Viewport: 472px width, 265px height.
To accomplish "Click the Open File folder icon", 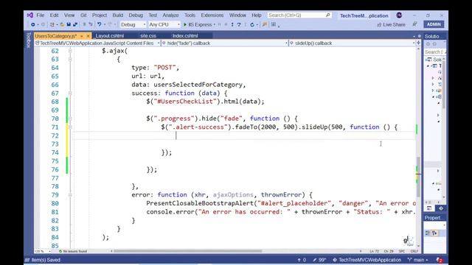I will point(62,24).
